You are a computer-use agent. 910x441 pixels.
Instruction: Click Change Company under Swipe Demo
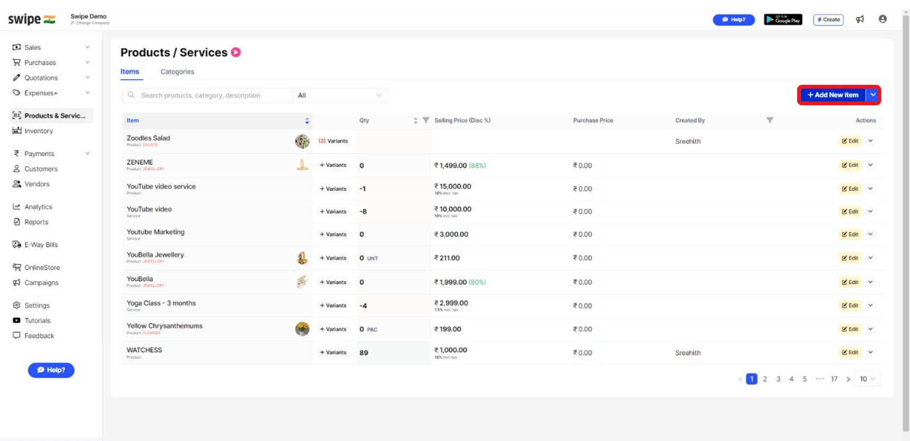point(90,23)
